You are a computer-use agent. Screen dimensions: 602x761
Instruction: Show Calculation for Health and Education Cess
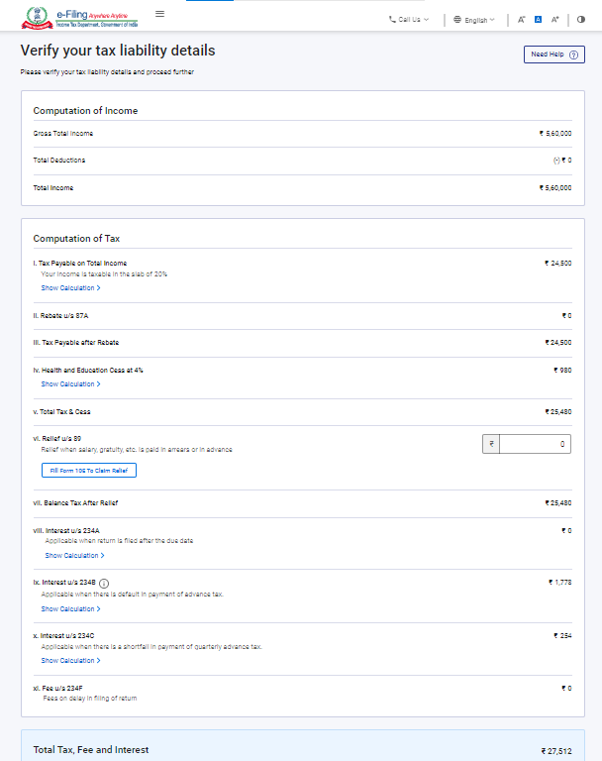[x=70, y=384]
